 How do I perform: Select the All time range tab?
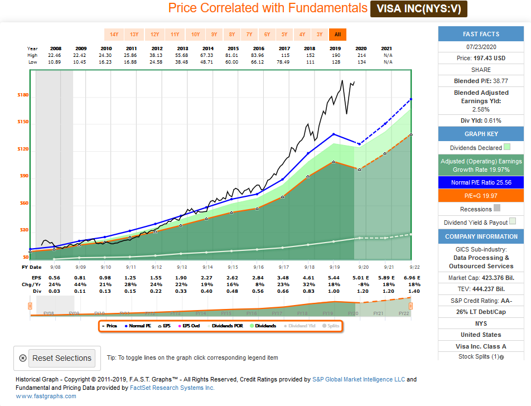tap(337, 35)
